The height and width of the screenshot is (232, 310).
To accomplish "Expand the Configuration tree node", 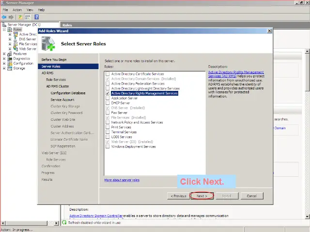I will [4, 63].
